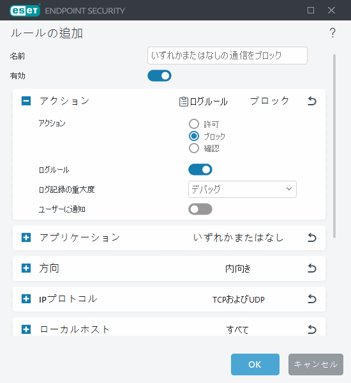
Task: Open the ログ記録の重大度 dropdown
Action: pos(243,189)
